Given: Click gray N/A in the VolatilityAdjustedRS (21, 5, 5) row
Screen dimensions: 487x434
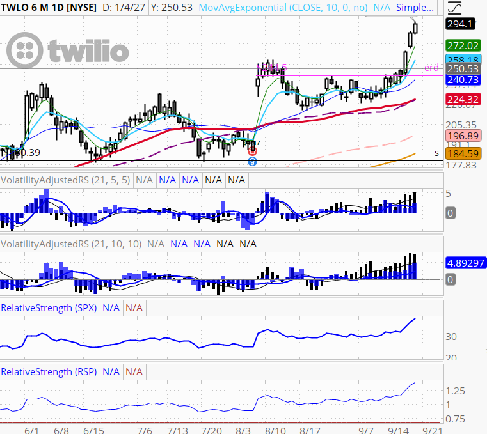Looking at the screenshot, I should [144, 180].
